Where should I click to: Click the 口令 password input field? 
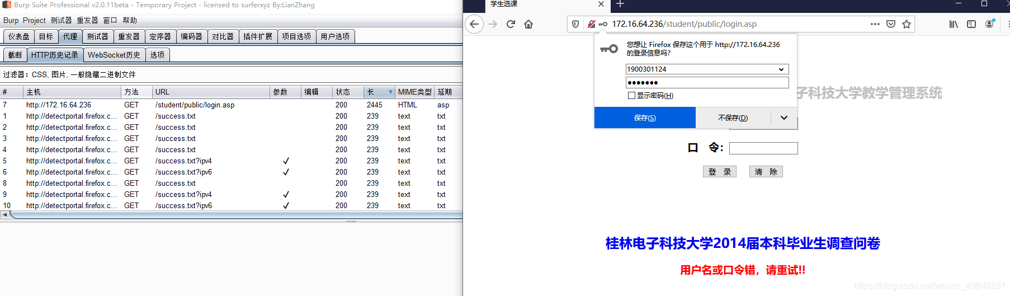click(x=763, y=148)
